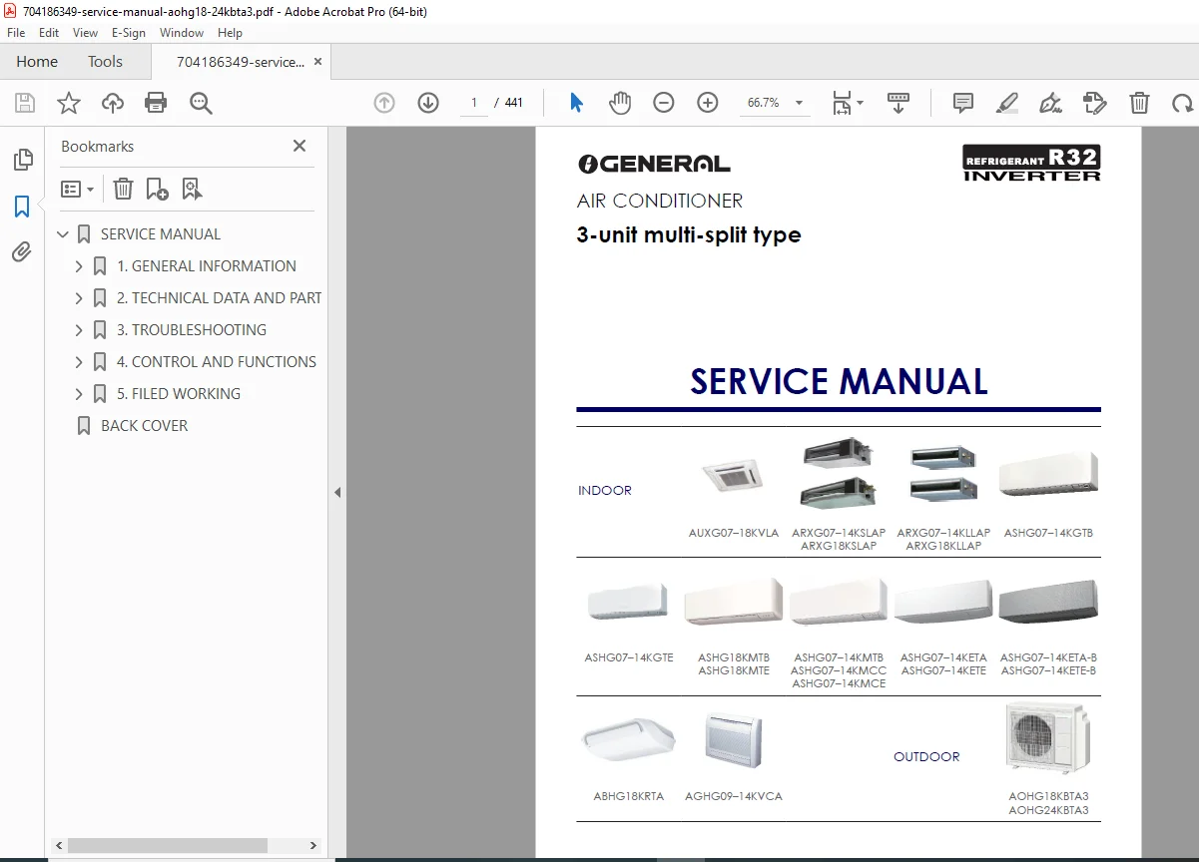The width and height of the screenshot is (1199, 862).
Task: Expand the 3. TROUBLESHOOTING bookmark
Action: point(79,330)
